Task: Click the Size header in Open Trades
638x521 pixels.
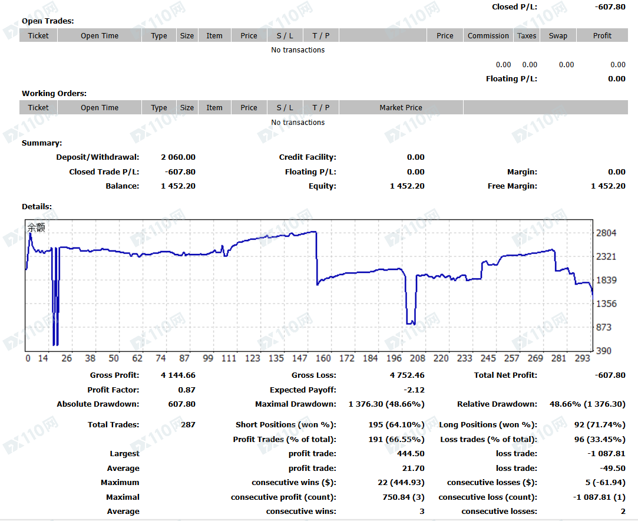Action: point(187,35)
